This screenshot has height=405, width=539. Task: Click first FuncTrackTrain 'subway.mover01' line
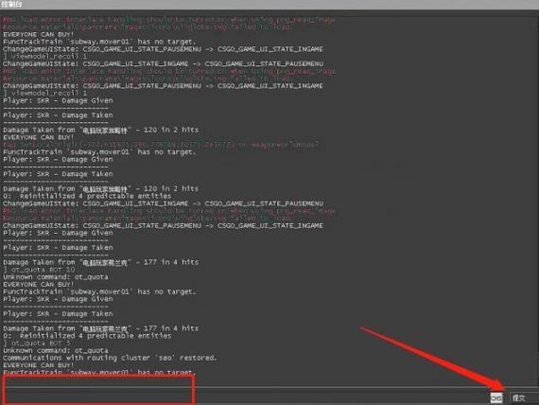click(x=99, y=42)
